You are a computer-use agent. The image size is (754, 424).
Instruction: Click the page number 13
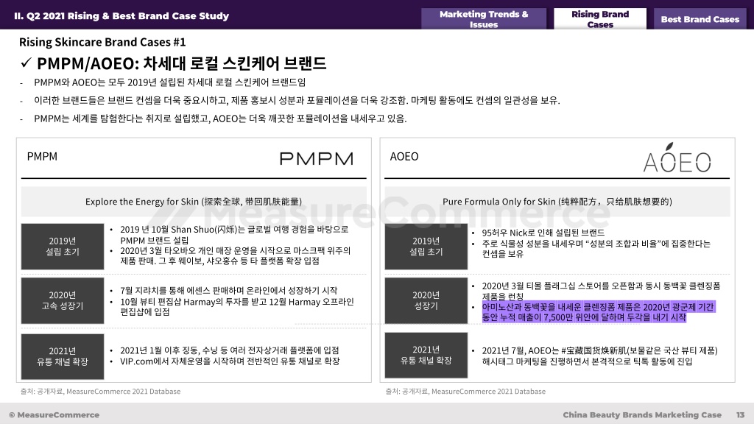click(x=740, y=415)
